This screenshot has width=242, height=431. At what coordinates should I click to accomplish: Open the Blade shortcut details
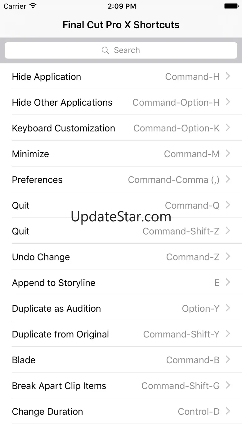click(121, 360)
